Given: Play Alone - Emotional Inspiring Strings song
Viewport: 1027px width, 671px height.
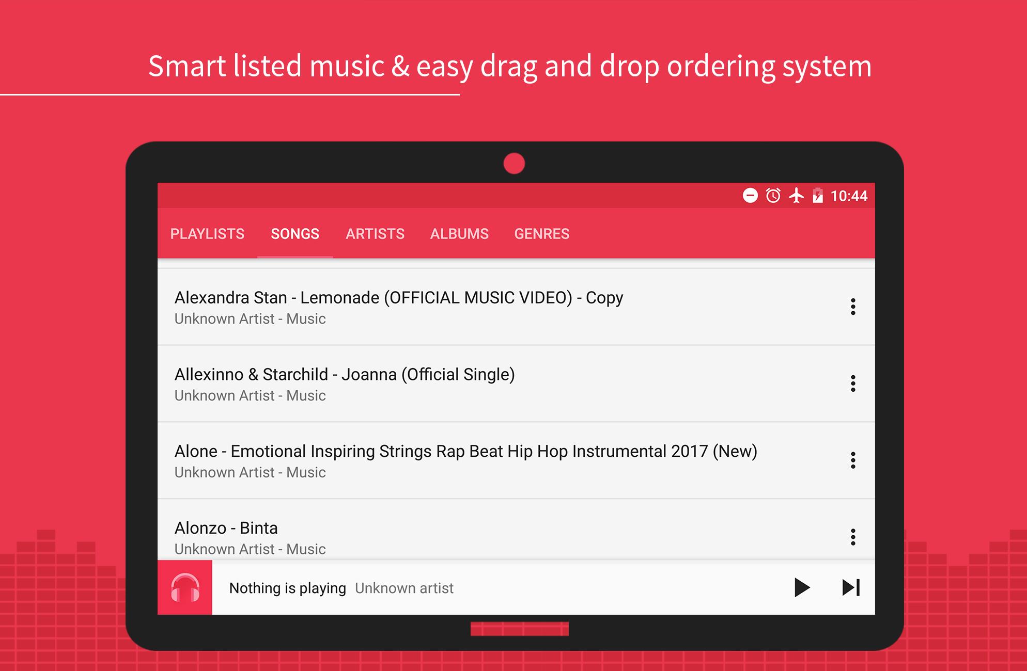Looking at the screenshot, I should [516, 460].
